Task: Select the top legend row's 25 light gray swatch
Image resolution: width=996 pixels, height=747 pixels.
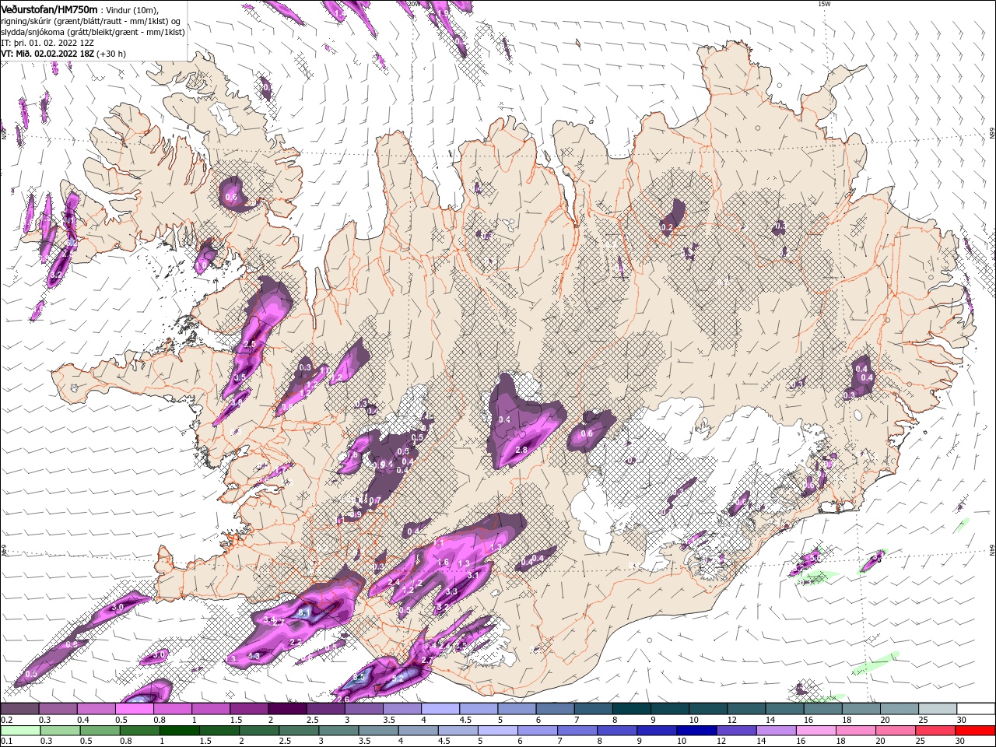Action: [x=938, y=709]
